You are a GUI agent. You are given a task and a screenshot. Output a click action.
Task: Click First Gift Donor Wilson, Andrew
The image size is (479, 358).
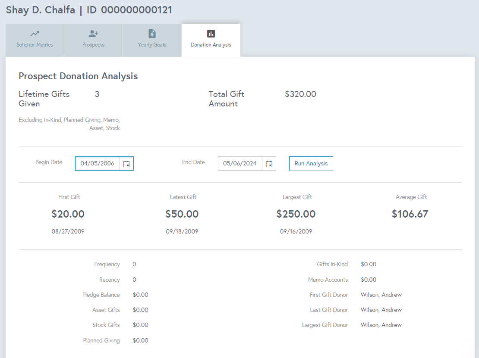pos(381,295)
